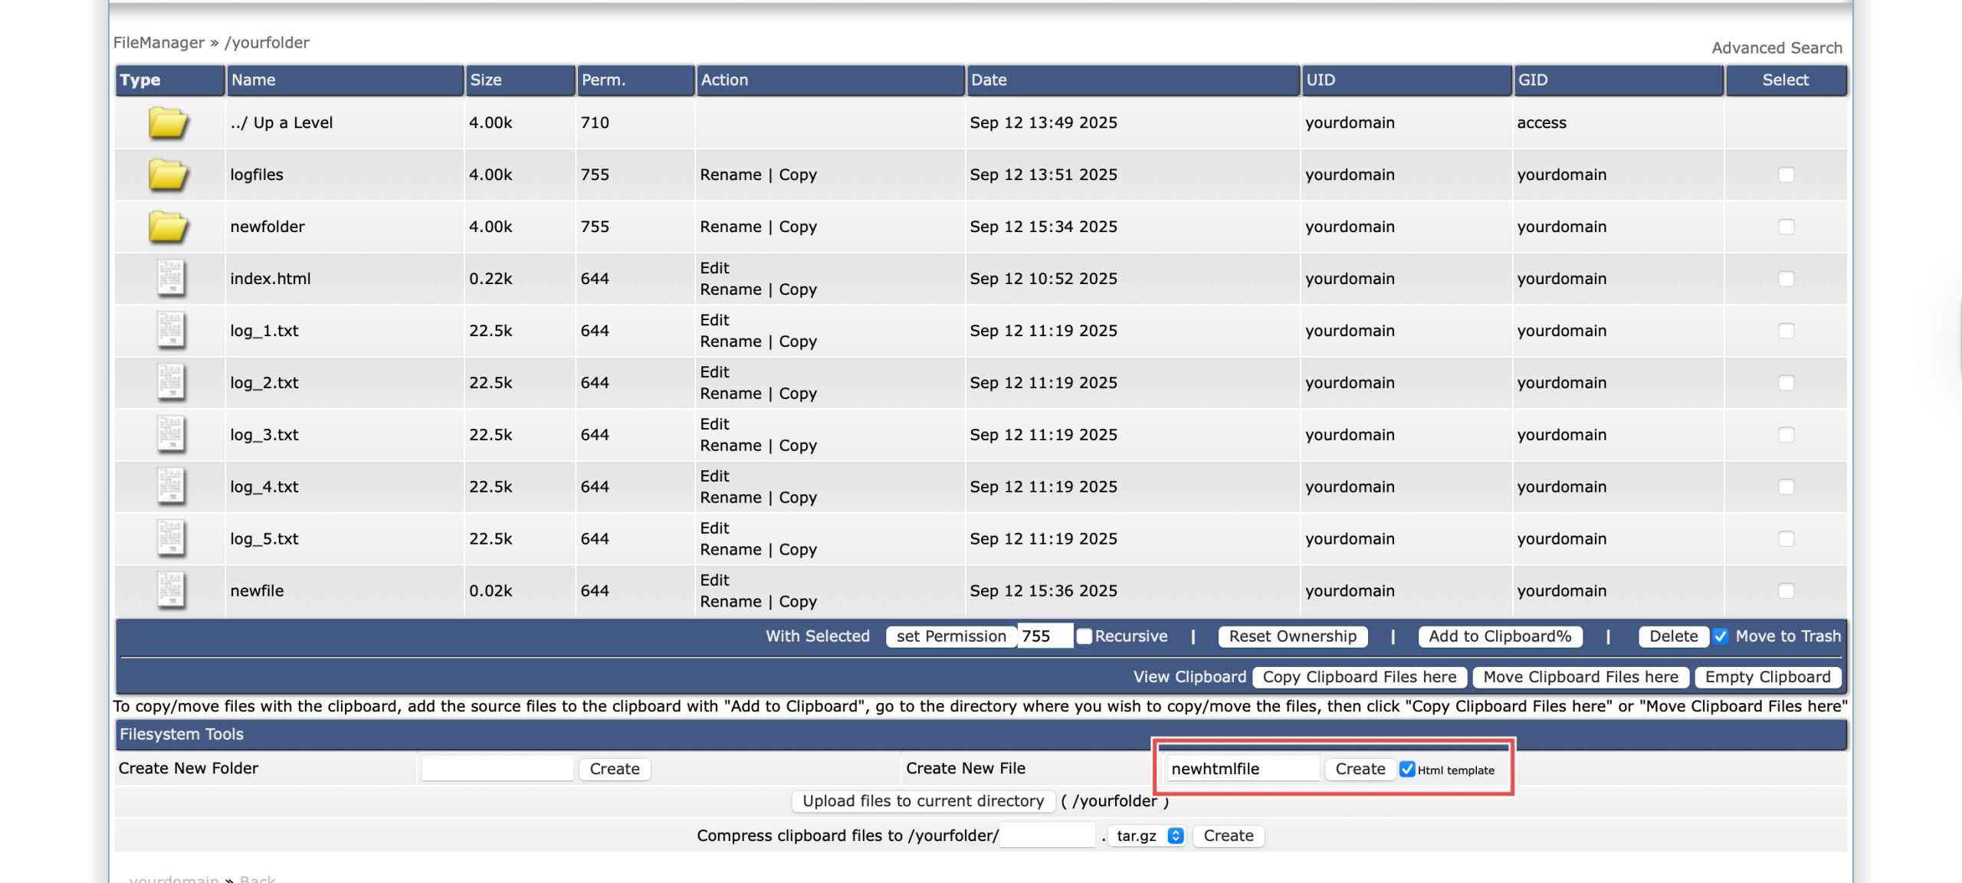Image resolution: width=1962 pixels, height=883 pixels.
Task: Open the logfiles folder link
Action: tap(257, 175)
